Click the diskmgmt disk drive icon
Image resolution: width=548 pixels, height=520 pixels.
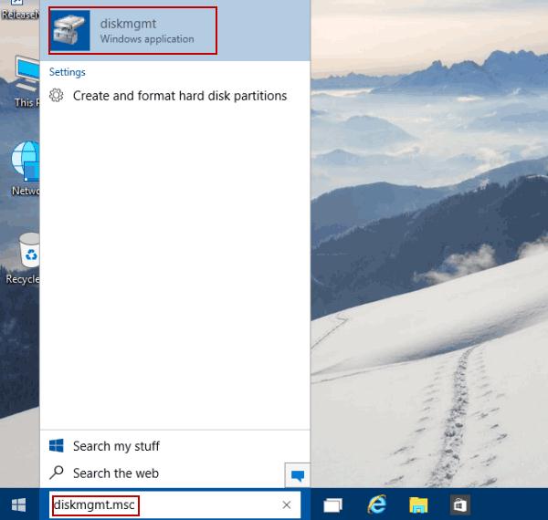coord(71,31)
